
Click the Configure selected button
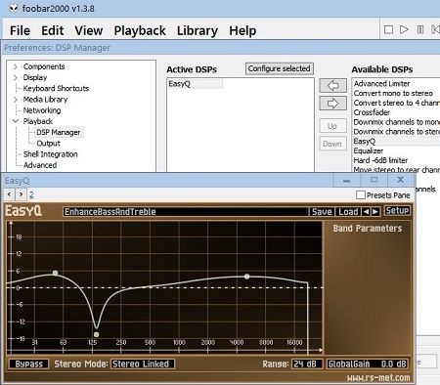tap(280, 68)
